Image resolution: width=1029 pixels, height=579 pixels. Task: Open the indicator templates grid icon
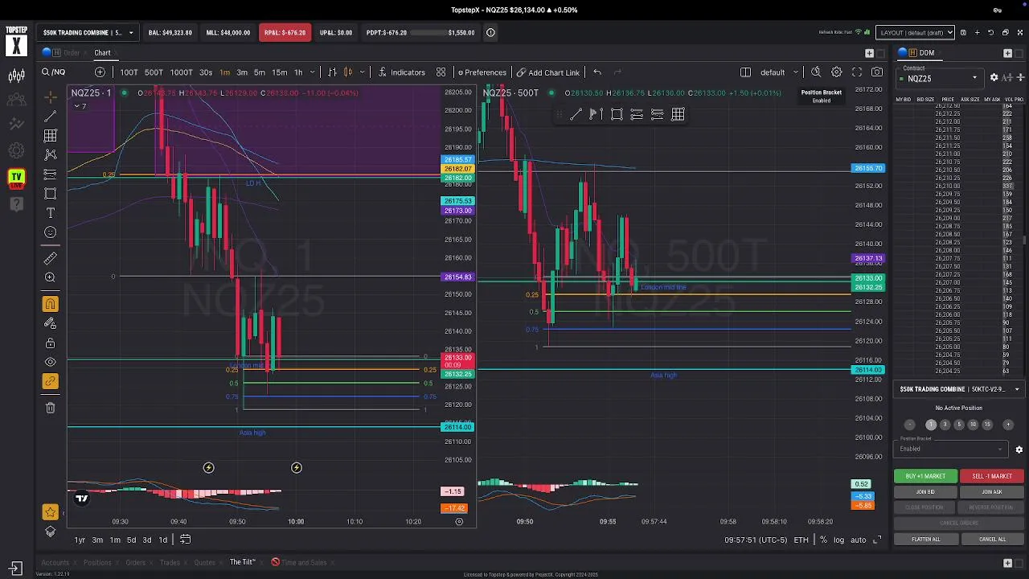point(441,72)
